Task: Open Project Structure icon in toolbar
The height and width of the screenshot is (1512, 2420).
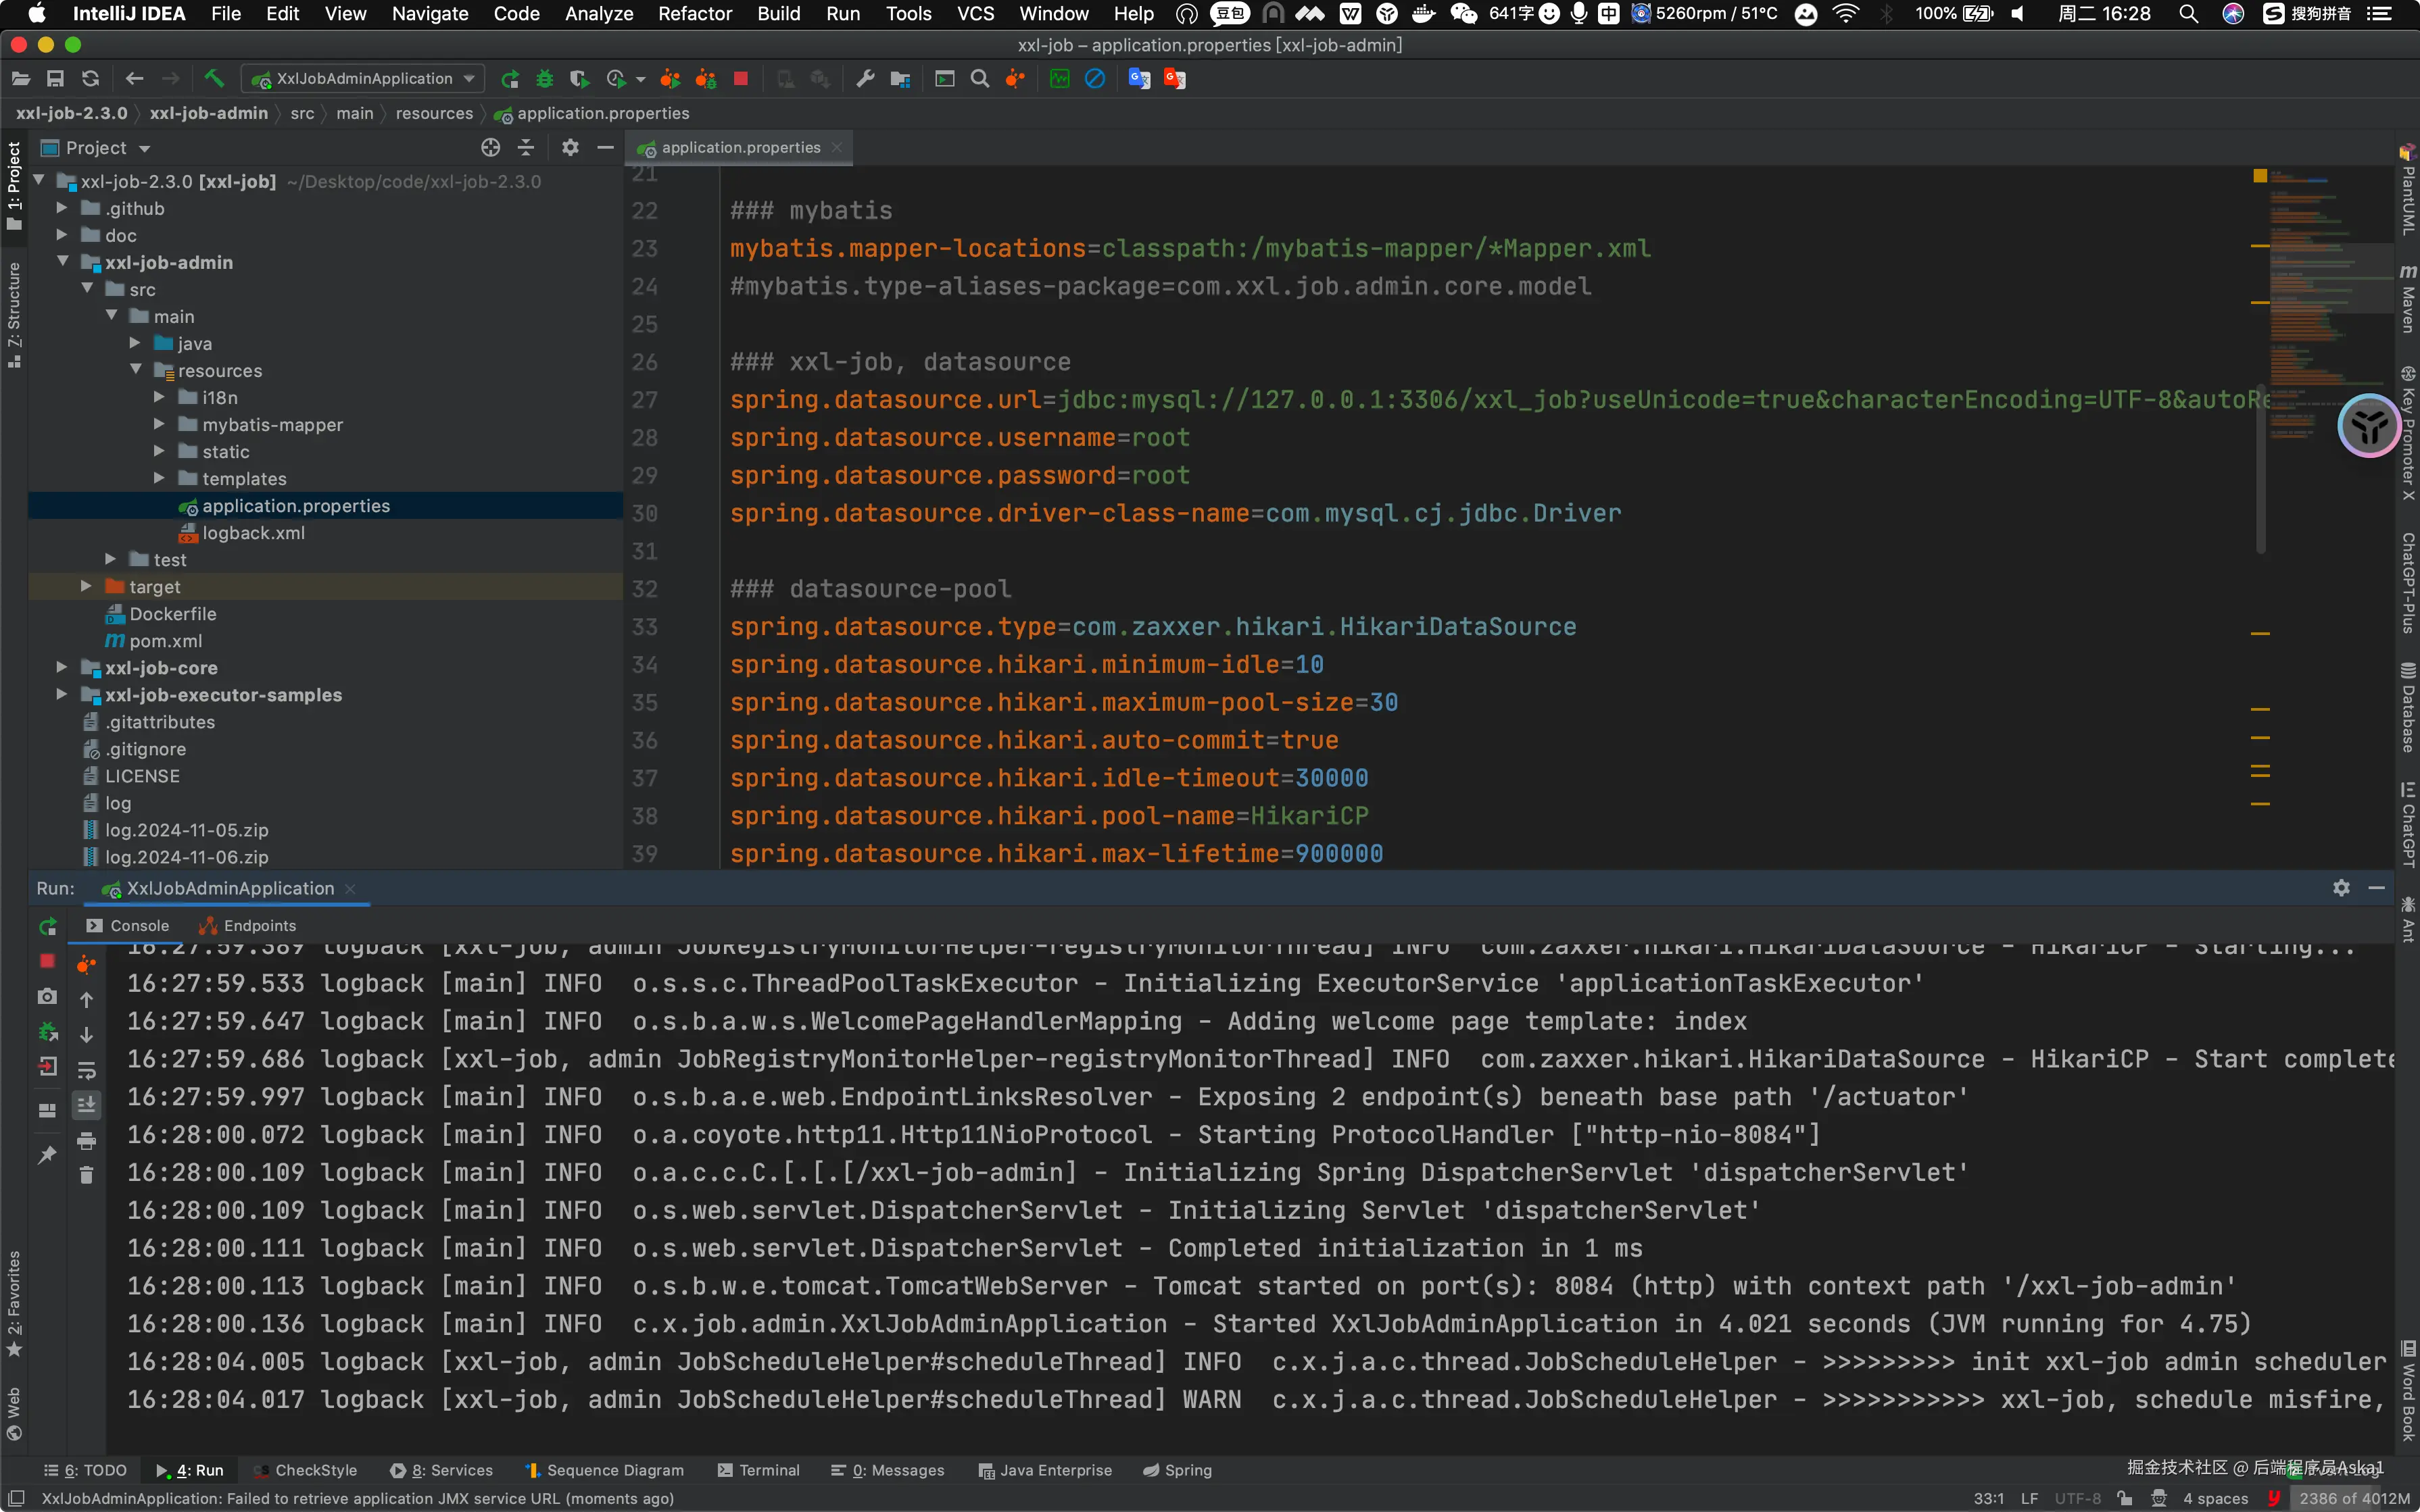Action: (x=900, y=78)
